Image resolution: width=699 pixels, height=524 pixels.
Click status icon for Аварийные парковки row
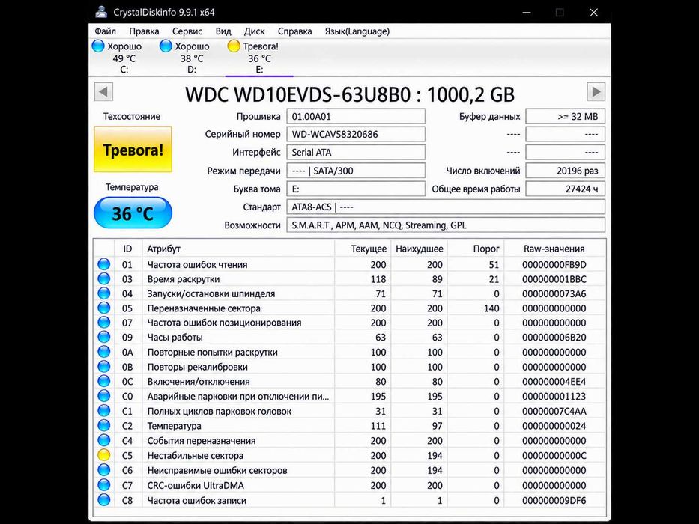(x=104, y=396)
